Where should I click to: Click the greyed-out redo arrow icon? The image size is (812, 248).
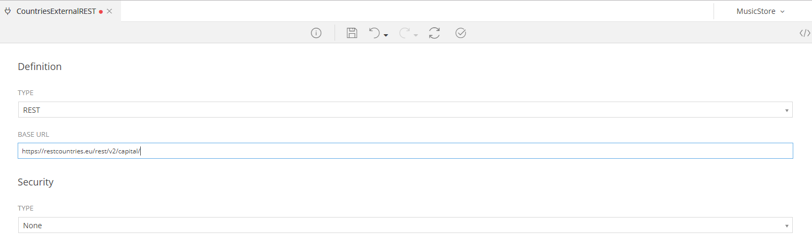pyautogui.click(x=404, y=33)
